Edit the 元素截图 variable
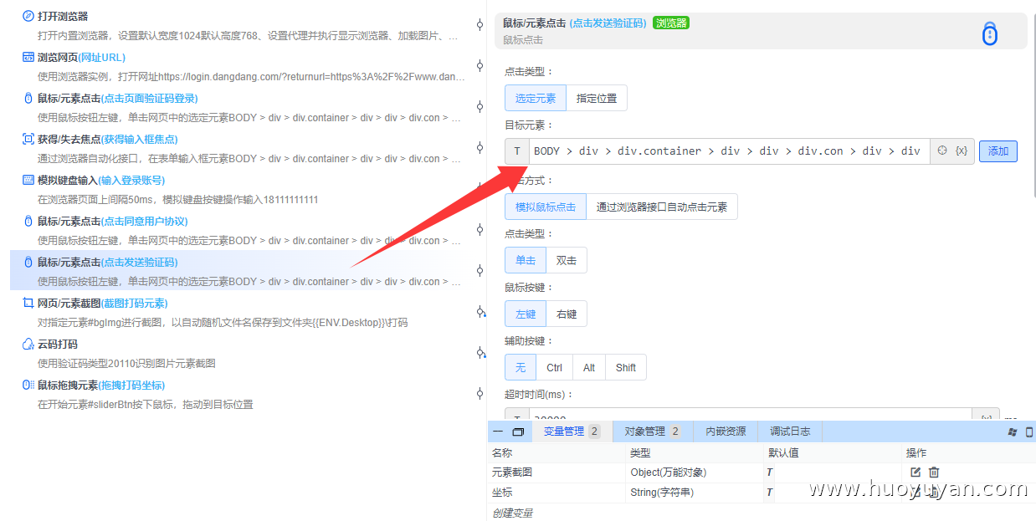The image size is (1036, 521). [915, 472]
